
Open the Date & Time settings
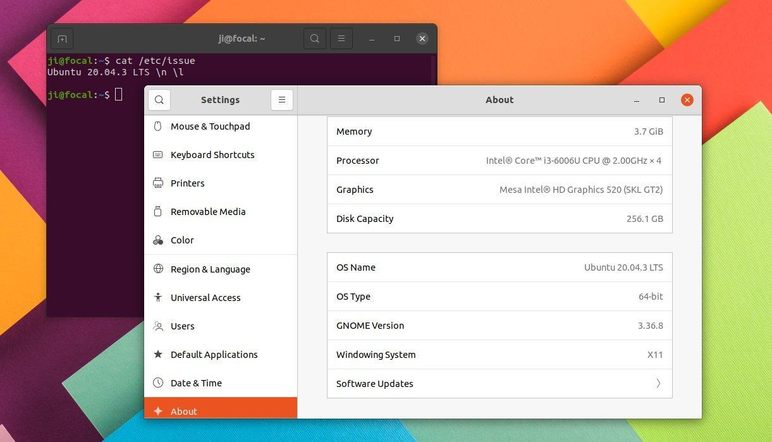[221, 383]
